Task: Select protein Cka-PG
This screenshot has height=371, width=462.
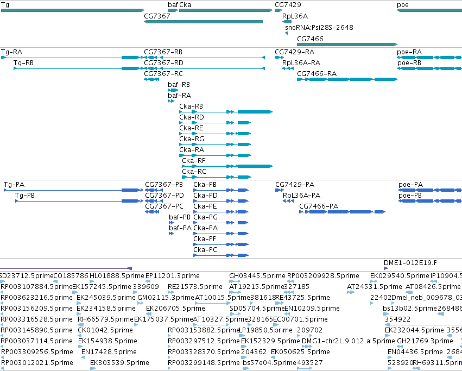Action: coord(206,217)
